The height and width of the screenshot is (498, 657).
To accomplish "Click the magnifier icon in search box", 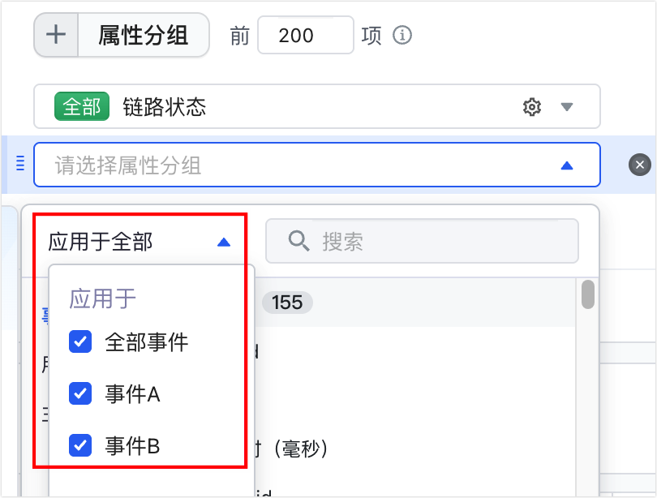I will tap(298, 241).
